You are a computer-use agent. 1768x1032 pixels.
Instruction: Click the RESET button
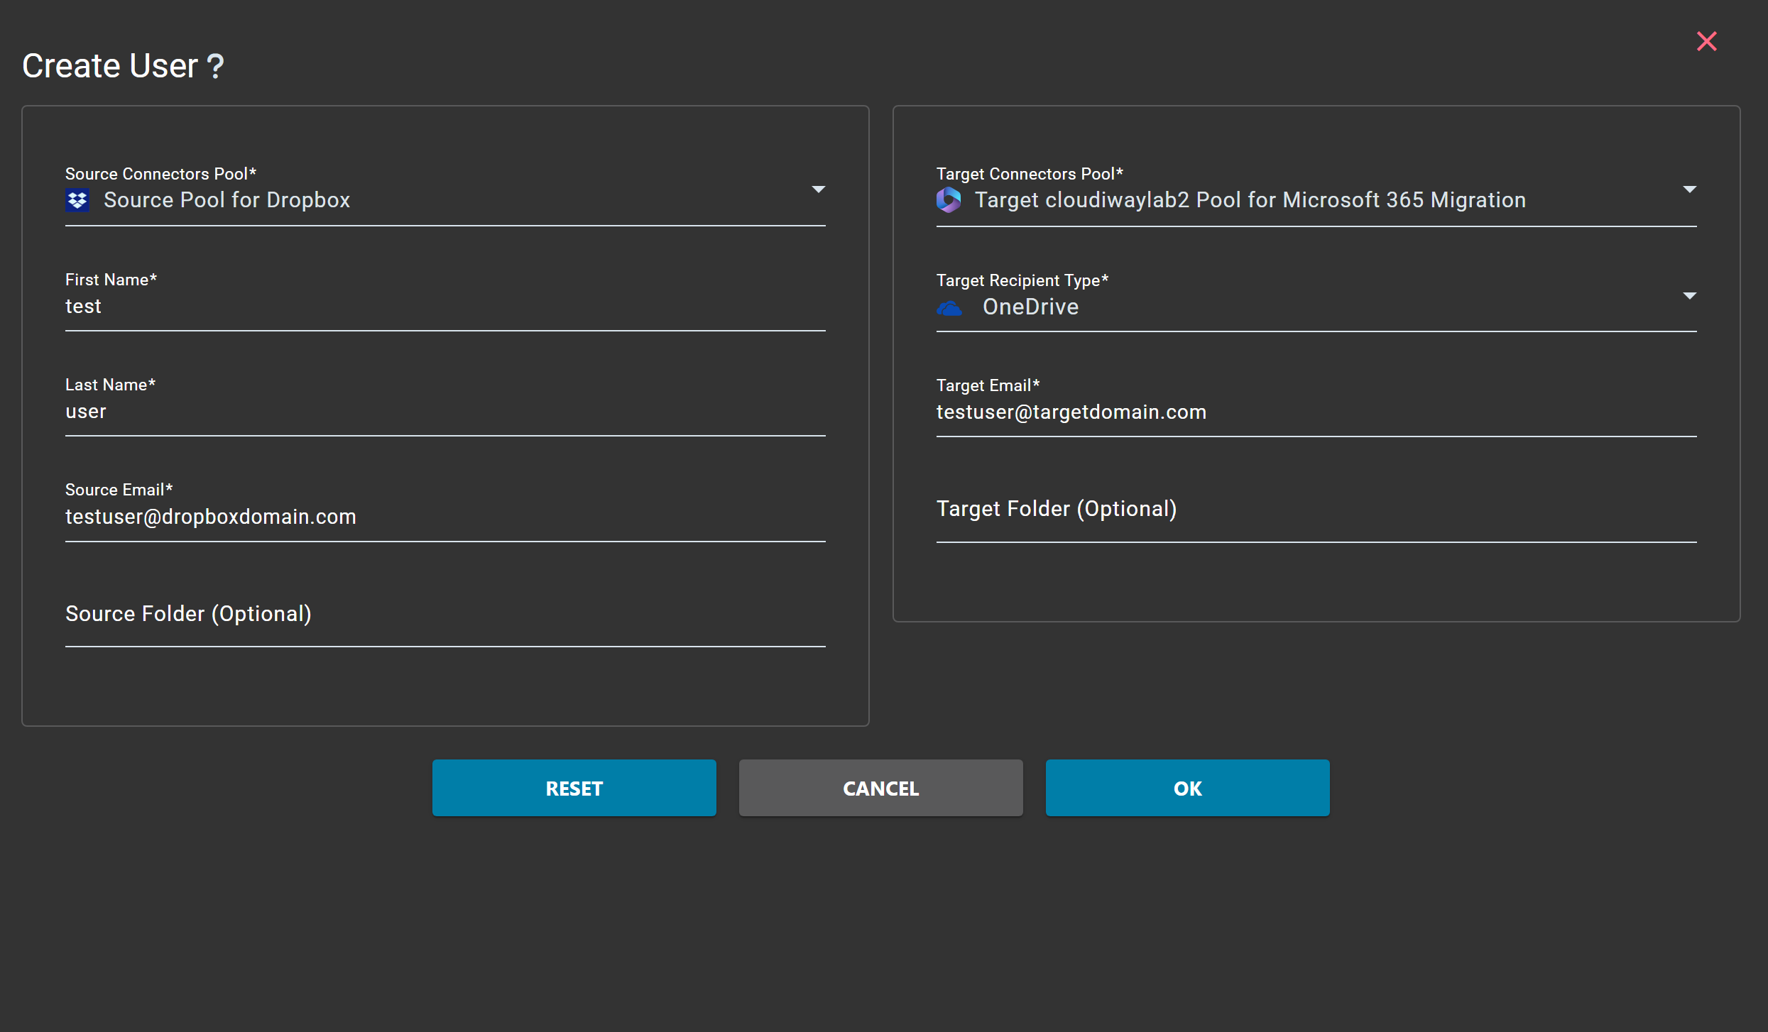pyautogui.click(x=574, y=788)
